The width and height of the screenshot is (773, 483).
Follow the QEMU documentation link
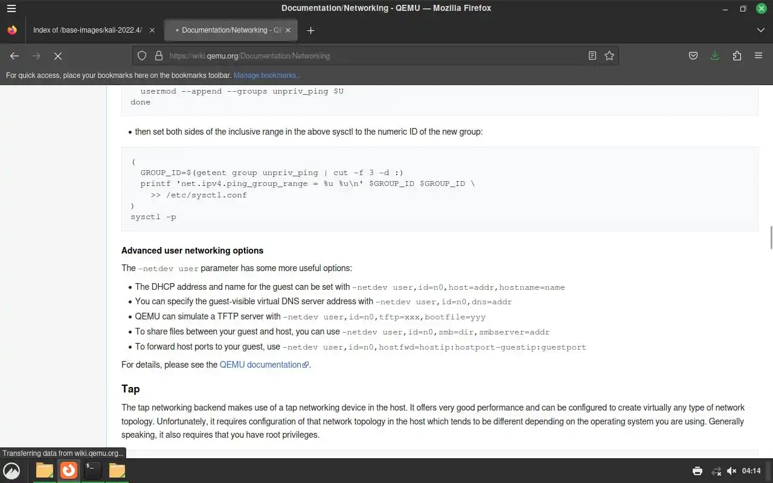pyautogui.click(x=264, y=365)
